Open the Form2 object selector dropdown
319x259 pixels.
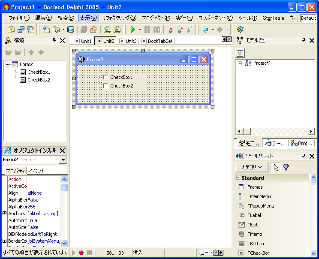[63, 160]
